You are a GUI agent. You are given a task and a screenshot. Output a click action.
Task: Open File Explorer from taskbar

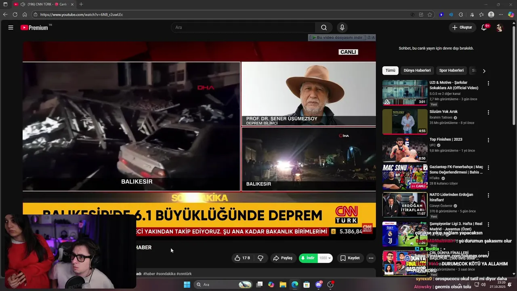pyautogui.click(x=283, y=285)
